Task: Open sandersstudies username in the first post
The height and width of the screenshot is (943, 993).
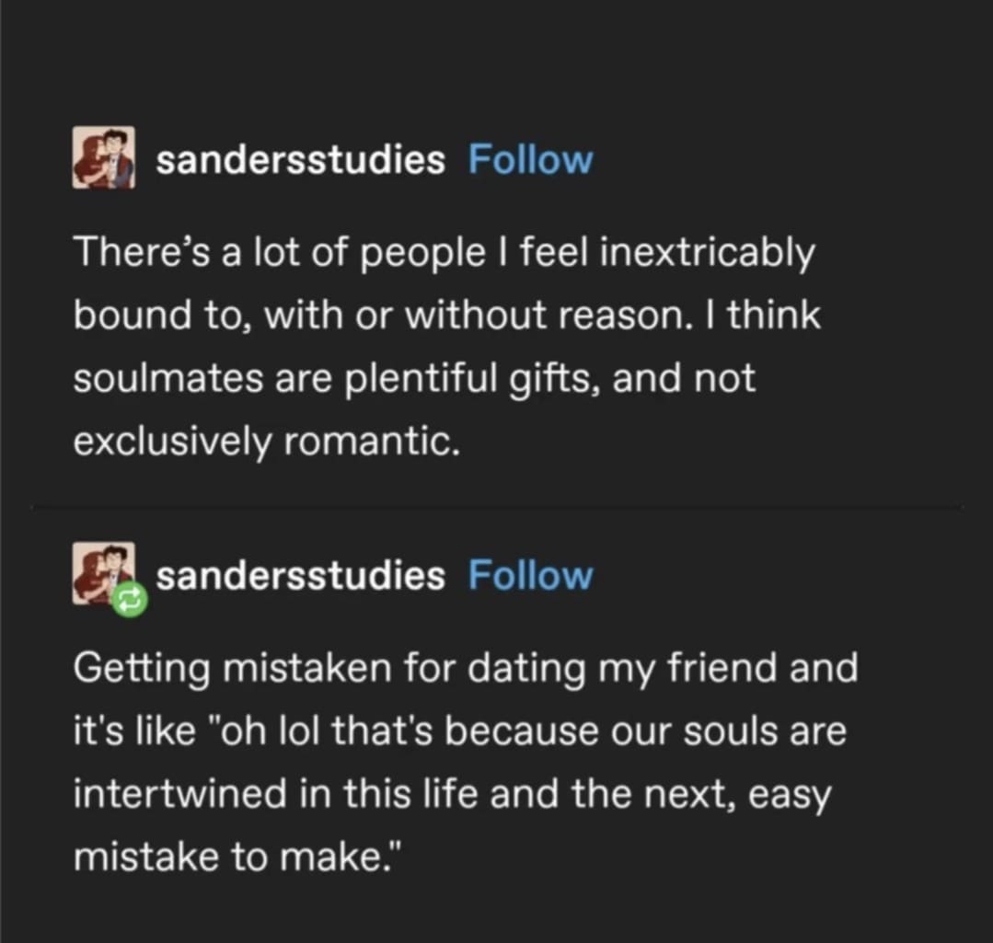Action: point(300,160)
